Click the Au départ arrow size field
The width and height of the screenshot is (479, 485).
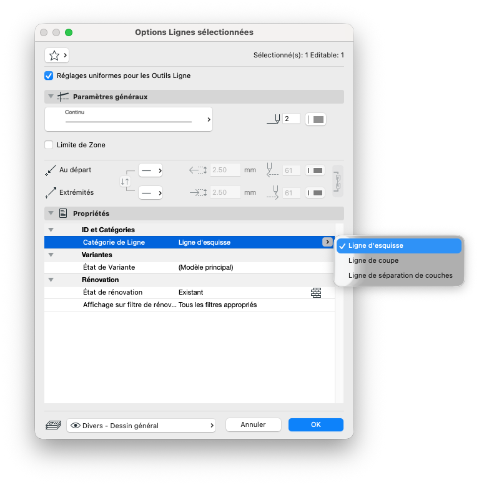[x=225, y=170]
